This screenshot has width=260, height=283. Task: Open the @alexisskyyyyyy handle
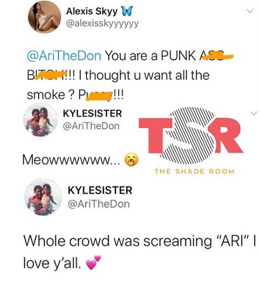[102, 24]
